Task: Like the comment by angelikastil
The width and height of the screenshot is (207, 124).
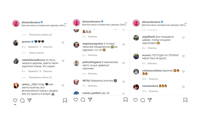Action: (183, 37)
